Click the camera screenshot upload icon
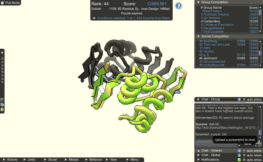The width and height of the screenshot is (263, 162). pos(258,144)
